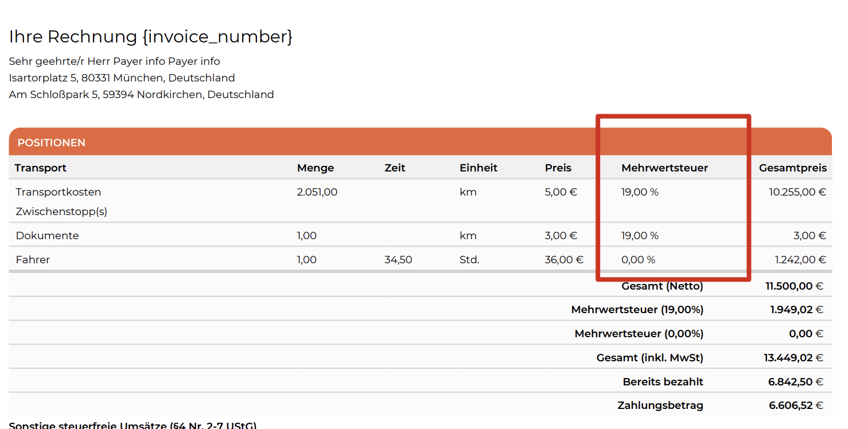Click Gesamtpreis column "3,00 €" for Dokumente

[x=810, y=236]
